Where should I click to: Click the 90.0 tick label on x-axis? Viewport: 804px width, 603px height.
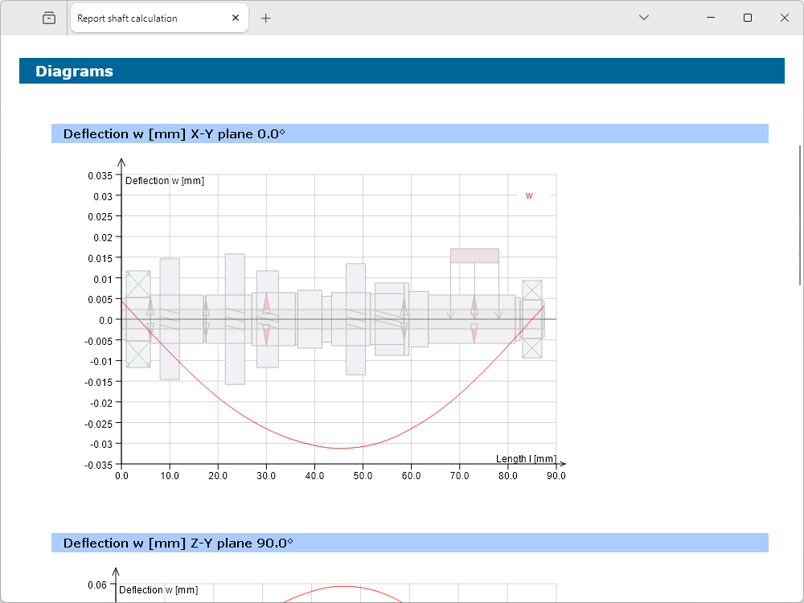(556, 476)
